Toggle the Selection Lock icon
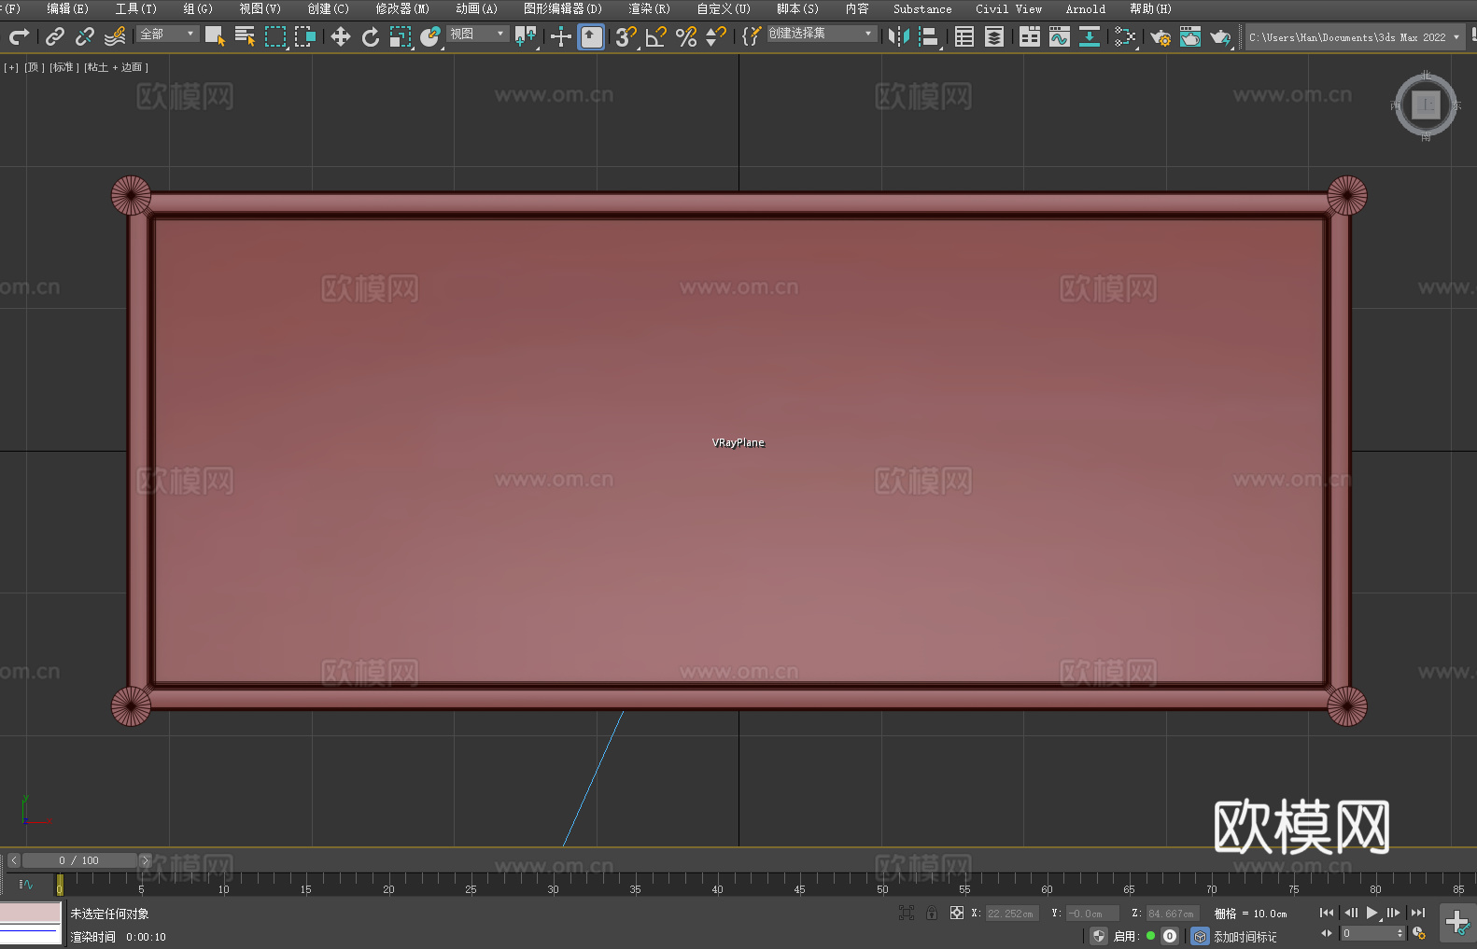Screen dimensions: 1477x949 [x=932, y=913]
